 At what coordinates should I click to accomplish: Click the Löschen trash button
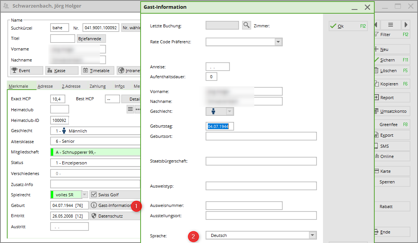(x=391, y=71)
